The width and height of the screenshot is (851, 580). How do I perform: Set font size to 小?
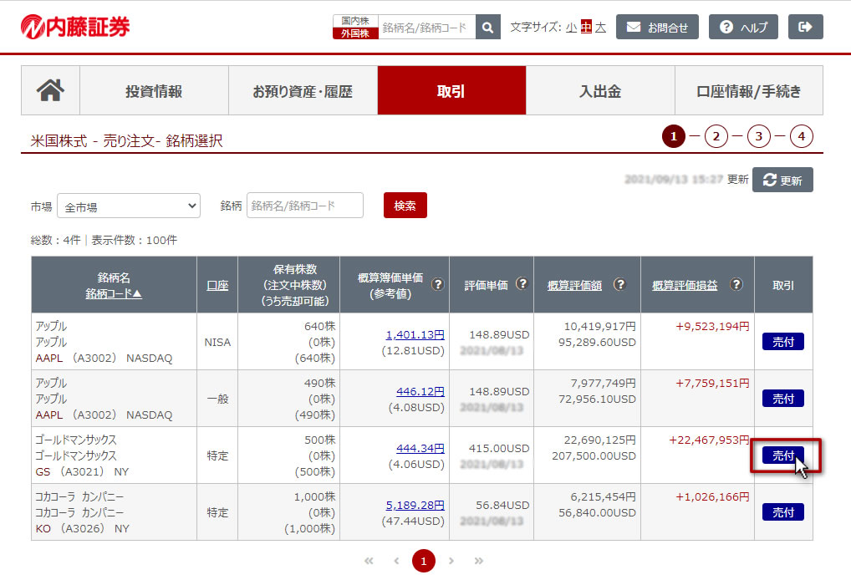pos(571,27)
